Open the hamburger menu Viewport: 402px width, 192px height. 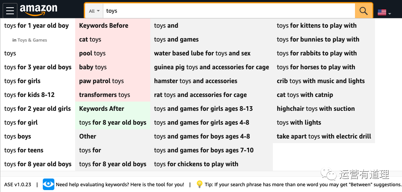[x=10, y=10]
